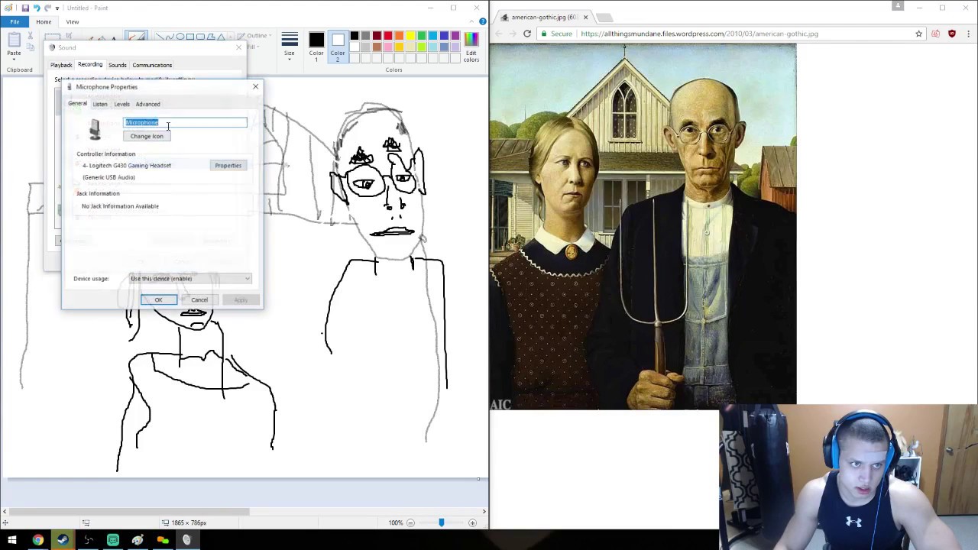The height and width of the screenshot is (550, 978).
Task: Select the Color 2 white swatch
Action: [338, 39]
